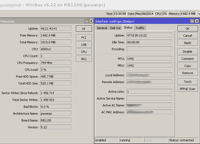Click the Active AC Name field
200x144 pixels.
149,105
